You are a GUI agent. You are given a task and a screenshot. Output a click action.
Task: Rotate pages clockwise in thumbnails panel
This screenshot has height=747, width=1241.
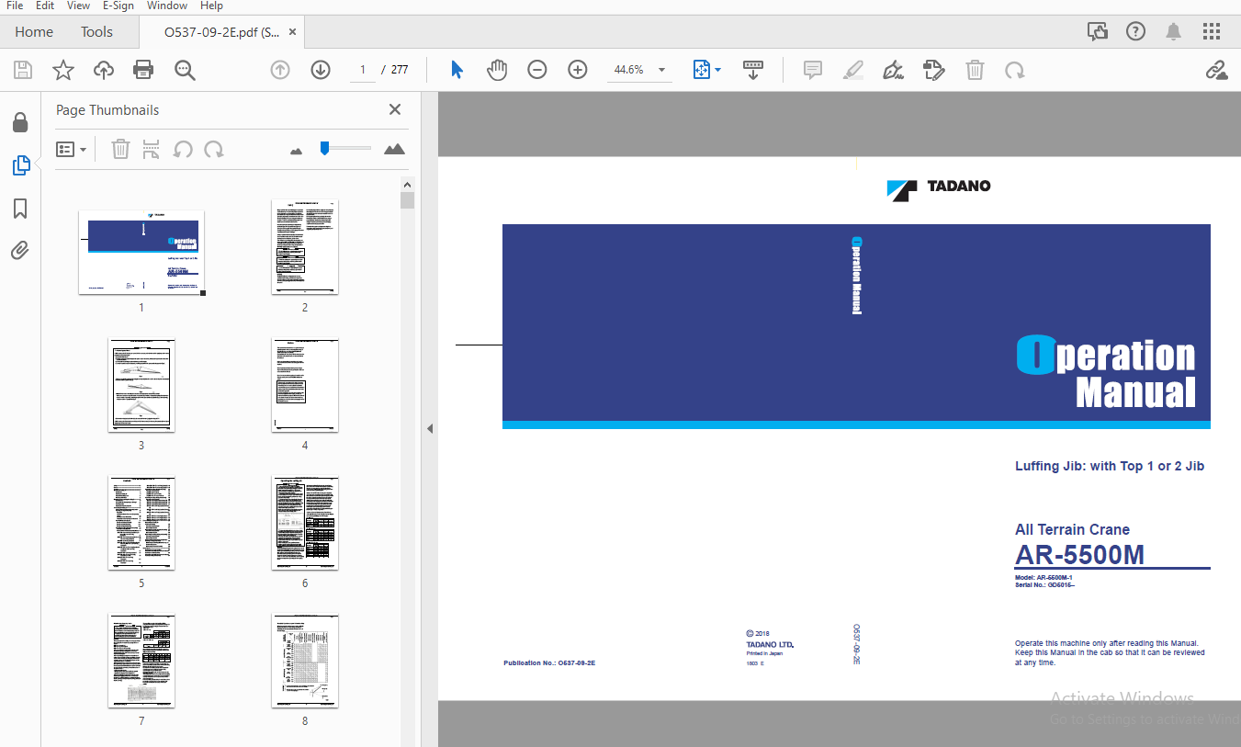click(214, 149)
